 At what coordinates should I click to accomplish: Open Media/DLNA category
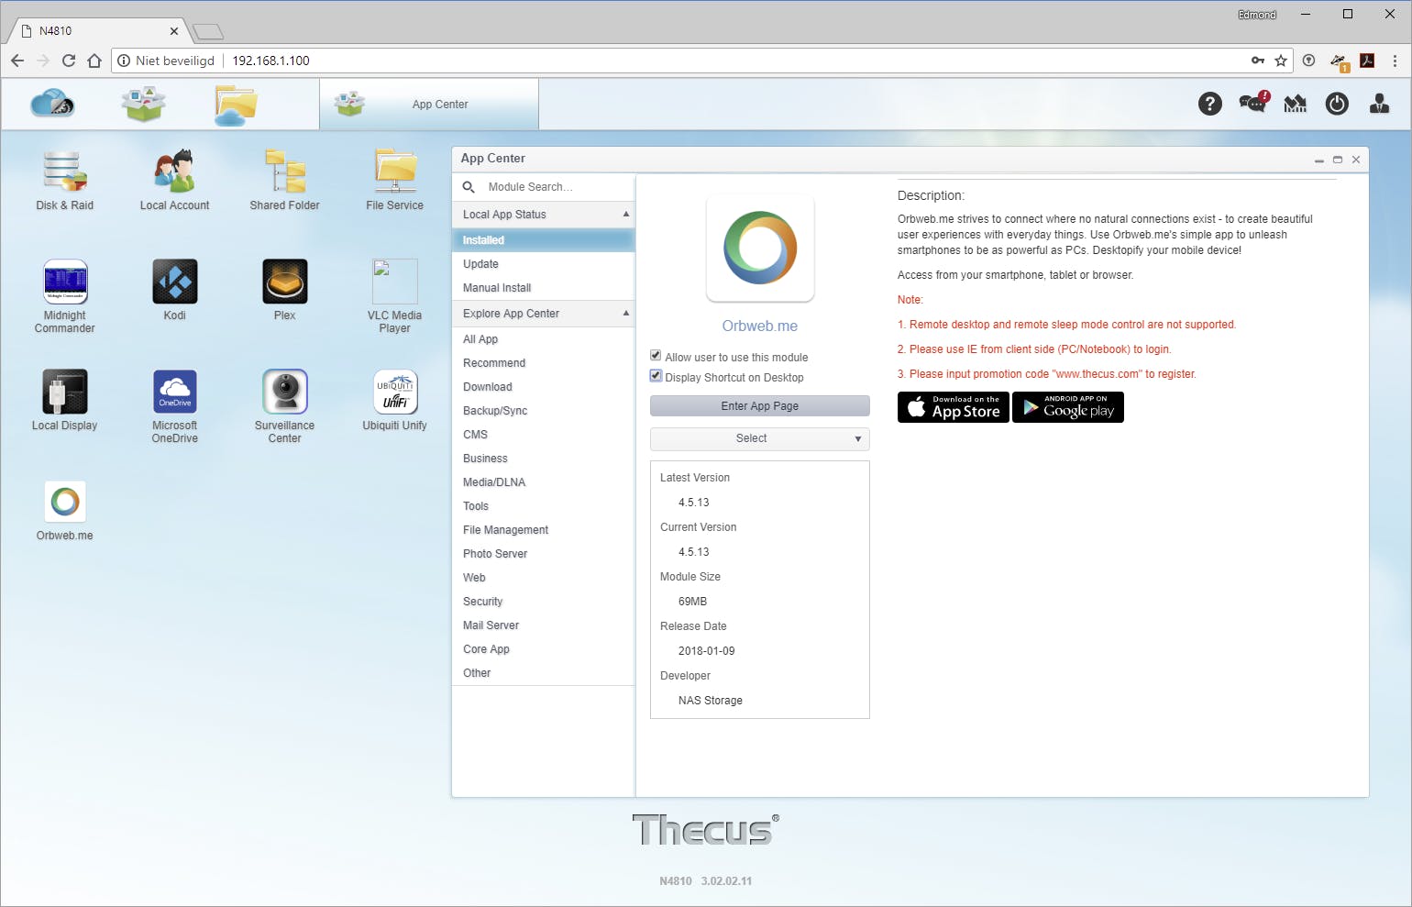543,482
